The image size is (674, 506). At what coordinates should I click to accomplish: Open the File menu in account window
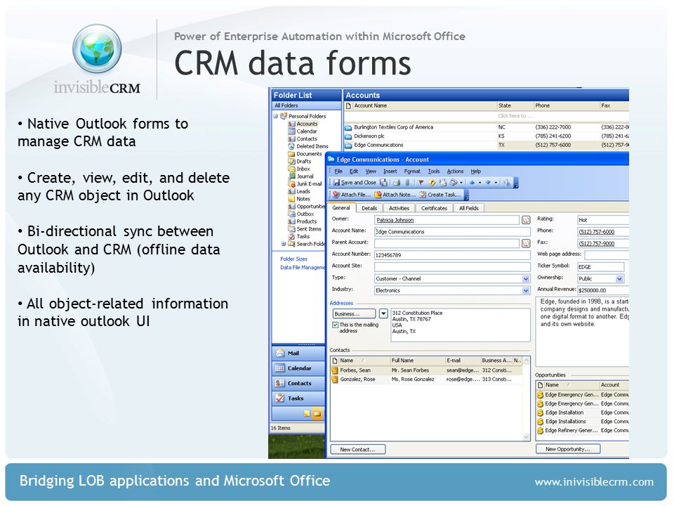tap(338, 171)
